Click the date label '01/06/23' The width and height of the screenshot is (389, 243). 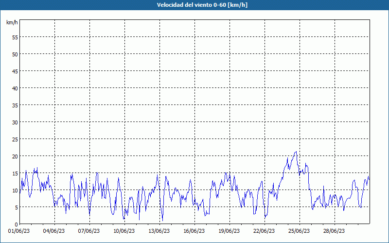19,231
